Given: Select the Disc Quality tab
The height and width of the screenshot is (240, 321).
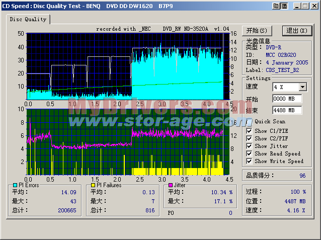Looking at the screenshot, I should 28,19.
